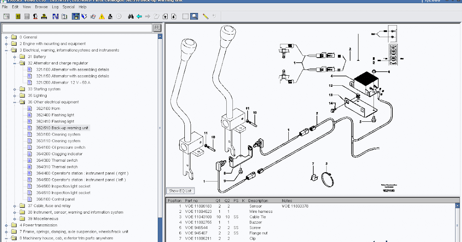462x242 pixels.
Task: Open the Edit menu
Action: coord(15,7)
